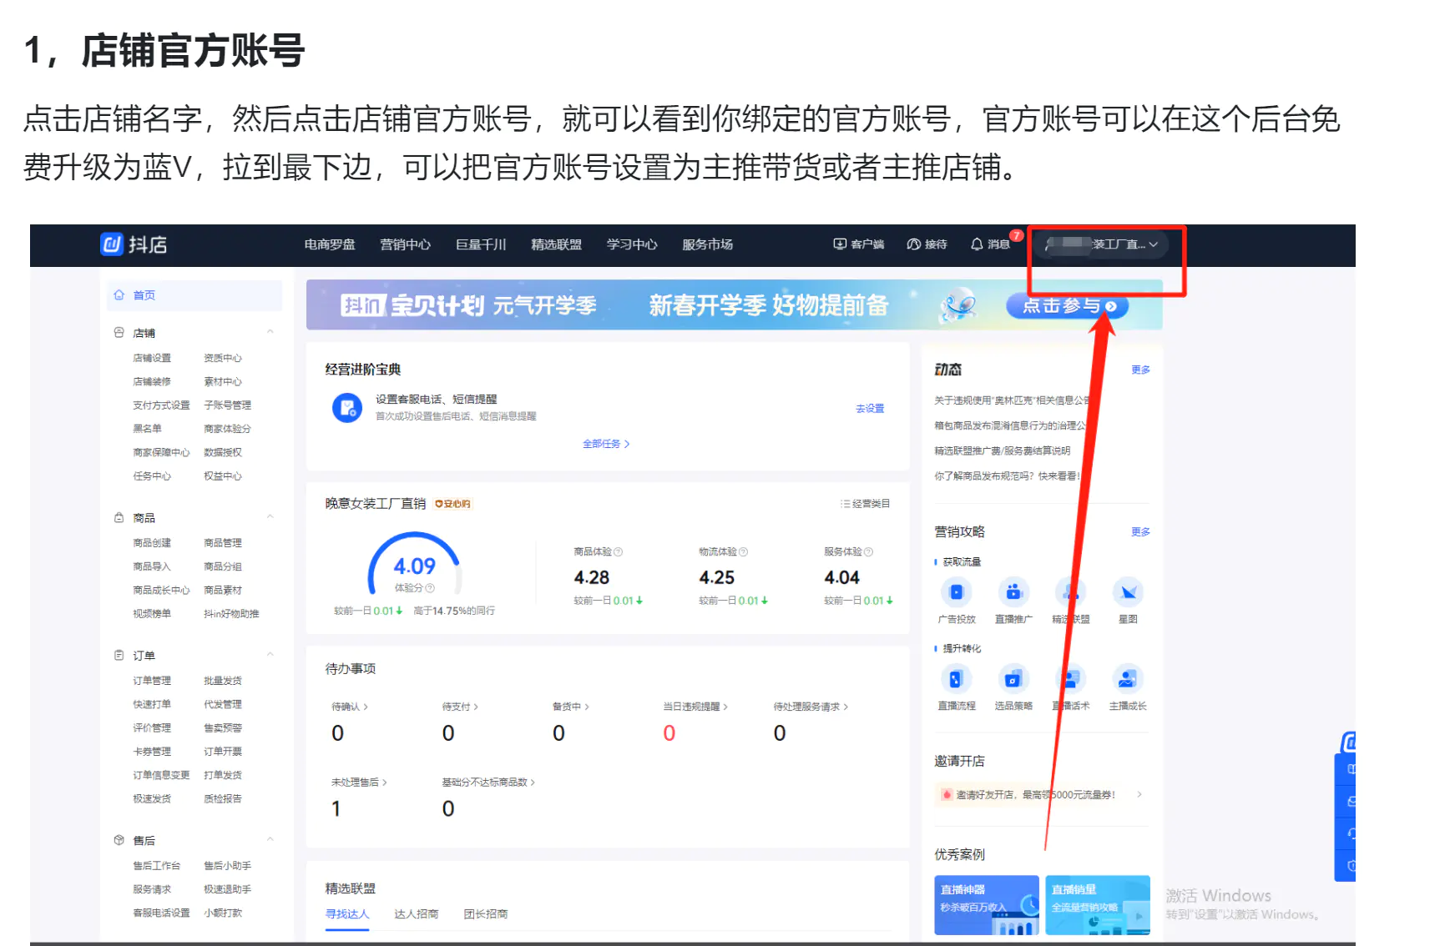Click the 直播神器 promotional thumbnail
Screen dimensions: 1450x946
pyautogui.click(x=986, y=905)
